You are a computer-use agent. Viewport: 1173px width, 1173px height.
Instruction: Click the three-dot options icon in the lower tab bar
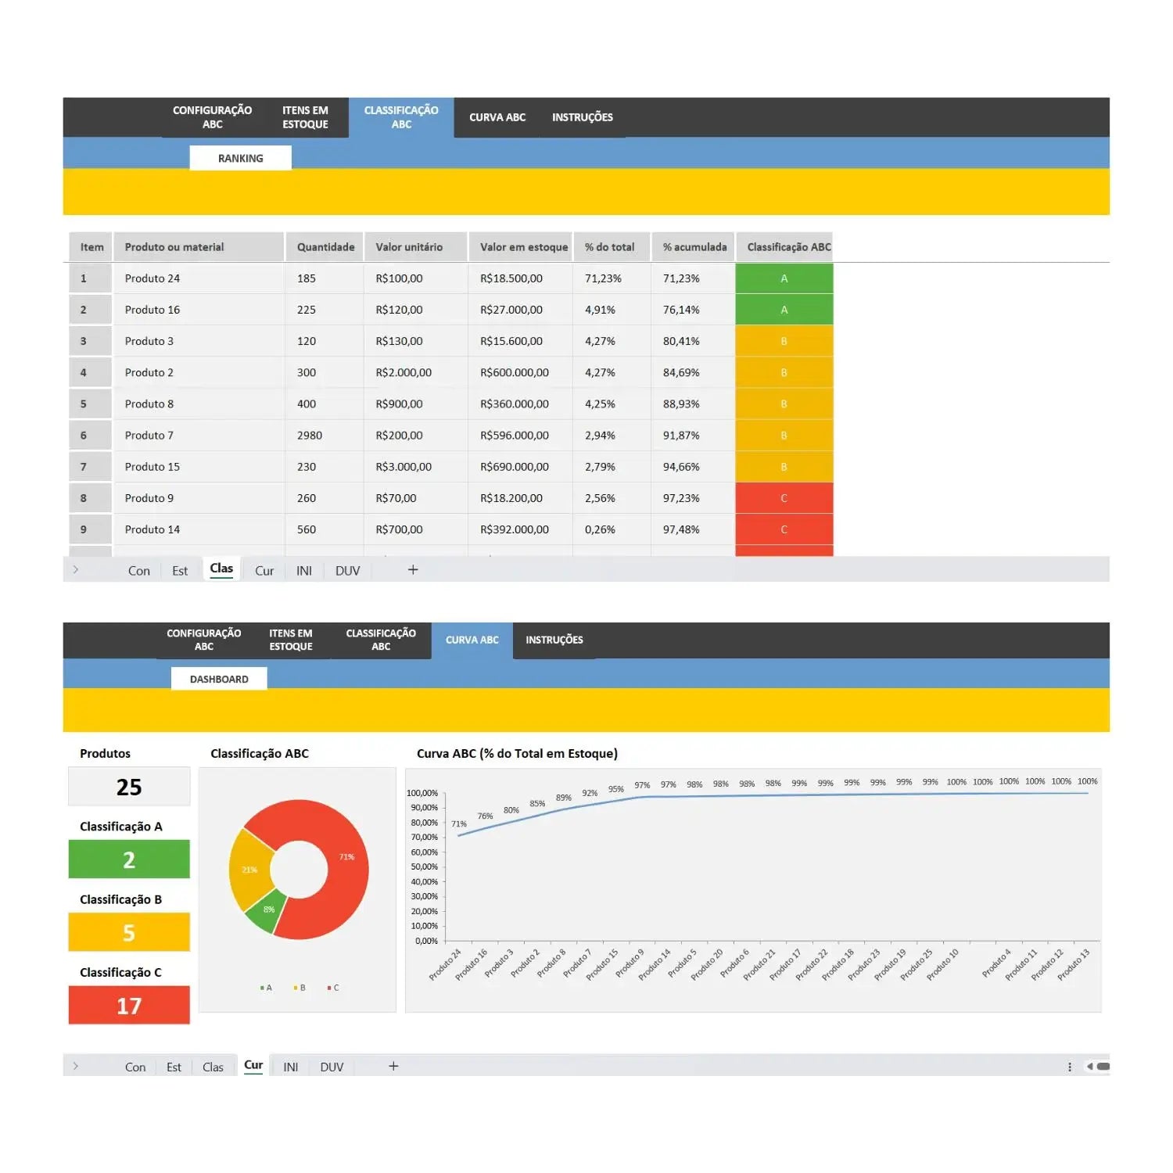pyautogui.click(x=1069, y=1067)
